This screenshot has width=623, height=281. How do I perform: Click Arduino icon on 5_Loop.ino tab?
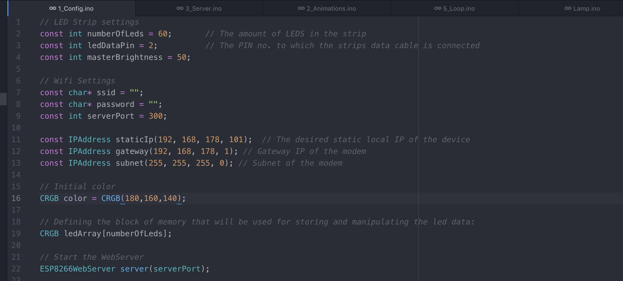tap(438, 8)
